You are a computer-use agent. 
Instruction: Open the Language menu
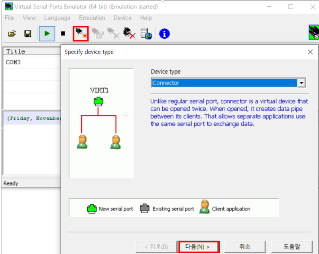click(57, 18)
